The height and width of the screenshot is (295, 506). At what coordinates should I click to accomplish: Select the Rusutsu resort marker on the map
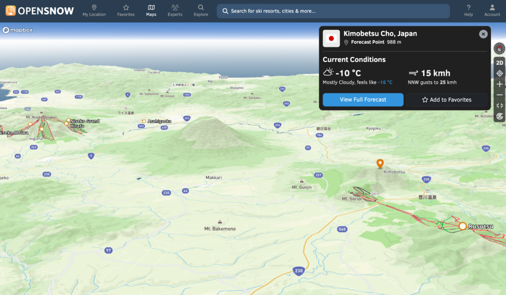tap(463, 226)
